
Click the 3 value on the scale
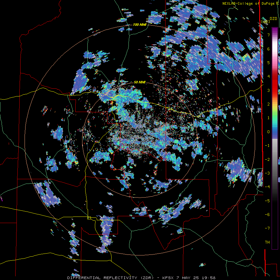pos(268,90)
